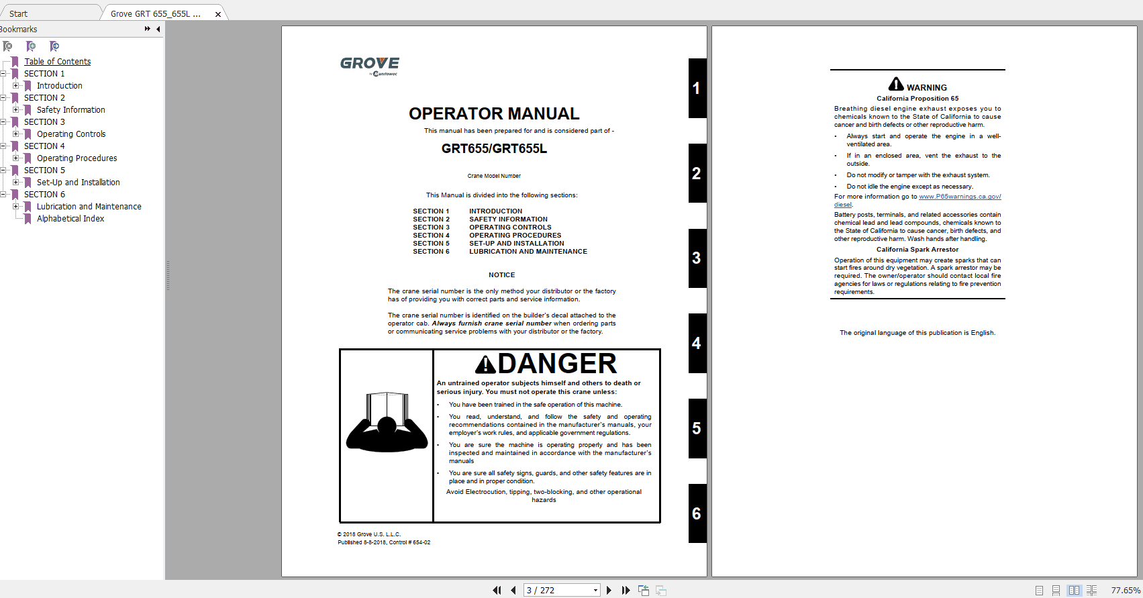1143x598 pixels.
Task: Collapse the SECTION 1 bookmark
Action: 3,74
